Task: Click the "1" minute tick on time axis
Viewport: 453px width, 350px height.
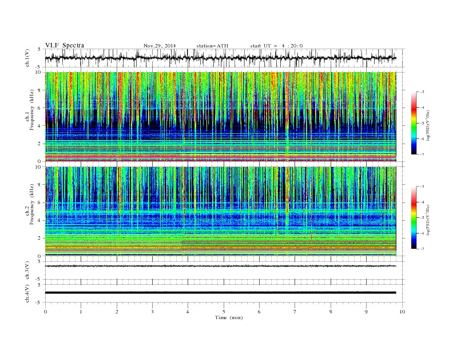Action: tap(81, 312)
